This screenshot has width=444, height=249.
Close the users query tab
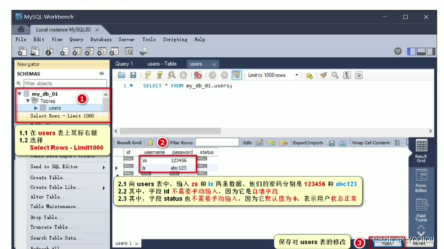pos(215,64)
